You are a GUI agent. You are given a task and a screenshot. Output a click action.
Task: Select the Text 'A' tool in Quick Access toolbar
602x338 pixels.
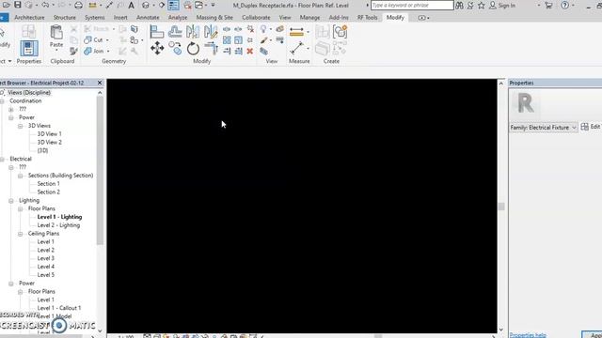[x=131, y=6]
